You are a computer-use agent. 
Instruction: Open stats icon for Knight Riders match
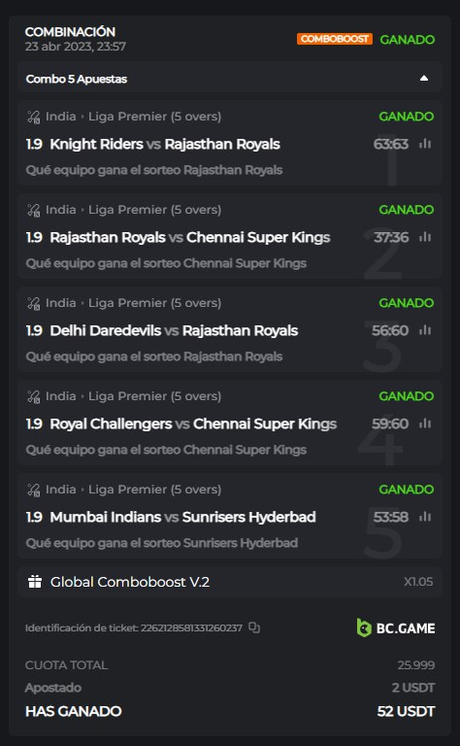click(425, 143)
